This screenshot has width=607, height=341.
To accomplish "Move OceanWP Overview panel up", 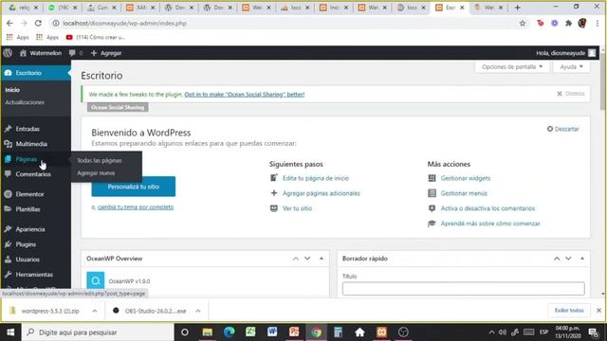I will [296, 259].
